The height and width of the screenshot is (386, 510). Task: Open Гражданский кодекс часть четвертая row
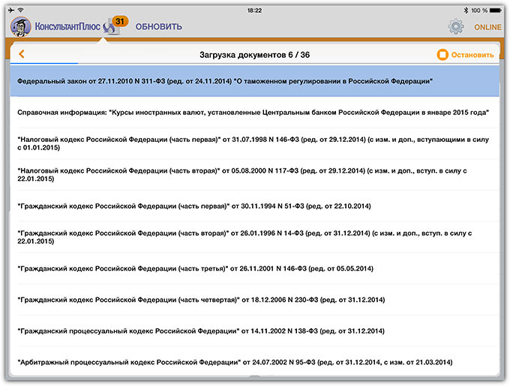point(255,300)
